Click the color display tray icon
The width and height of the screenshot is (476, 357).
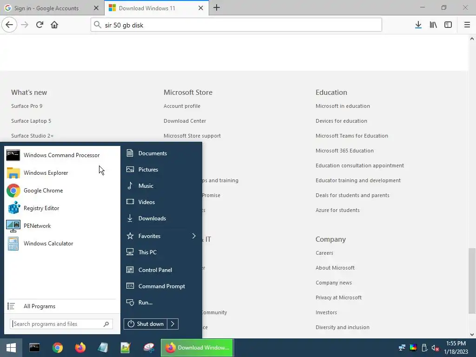tap(413, 348)
